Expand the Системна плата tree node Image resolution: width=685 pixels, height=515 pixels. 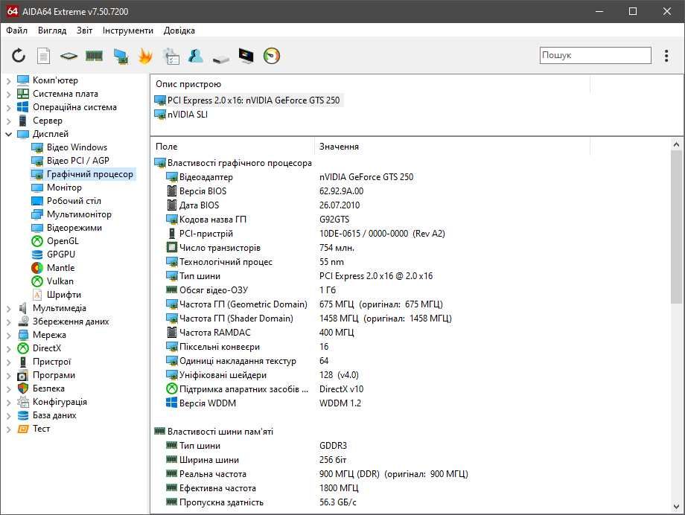(8, 94)
